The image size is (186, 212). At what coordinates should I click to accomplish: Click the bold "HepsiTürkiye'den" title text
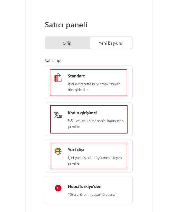pyautogui.click(x=84, y=187)
